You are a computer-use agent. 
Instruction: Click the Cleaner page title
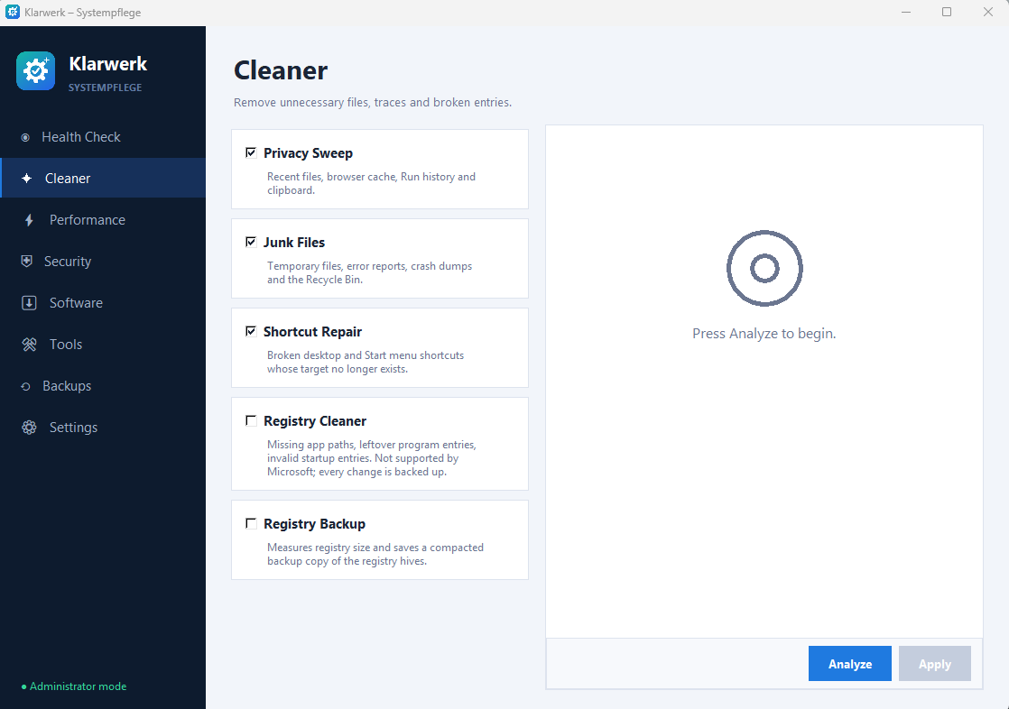(x=281, y=70)
